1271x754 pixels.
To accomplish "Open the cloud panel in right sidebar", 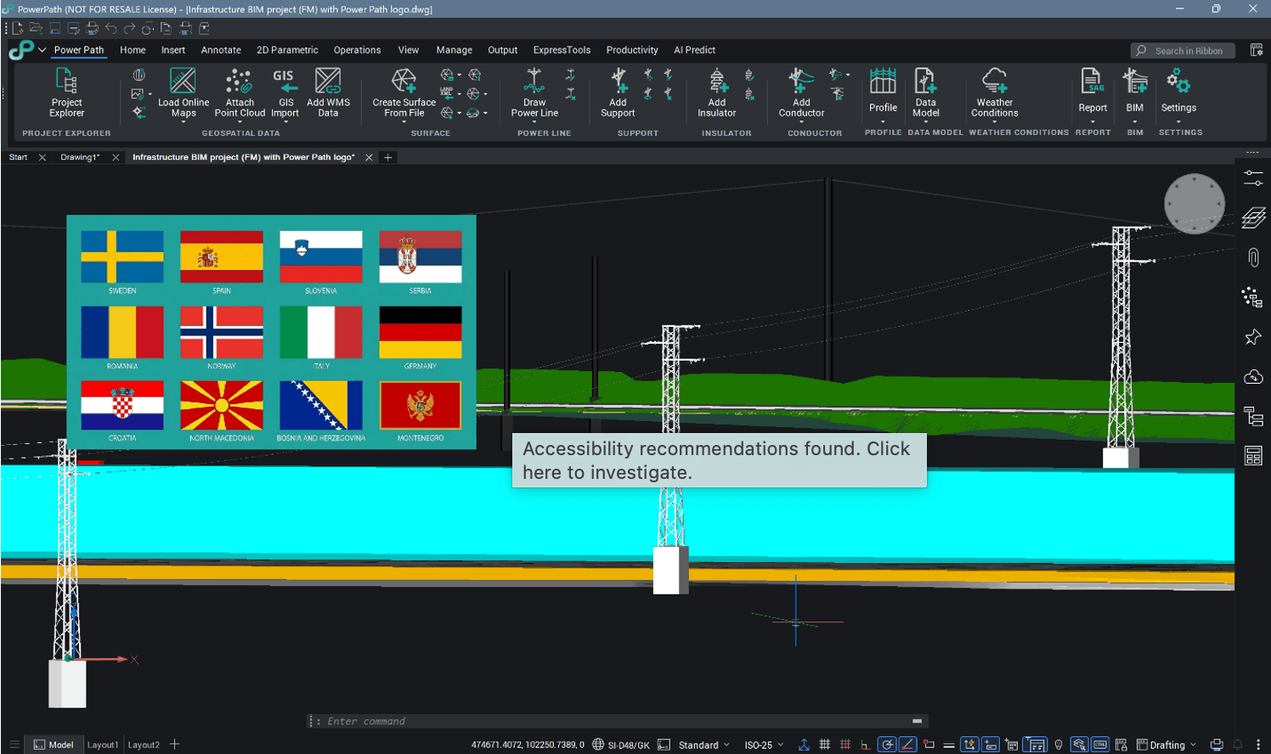I will (x=1253, y=377).
